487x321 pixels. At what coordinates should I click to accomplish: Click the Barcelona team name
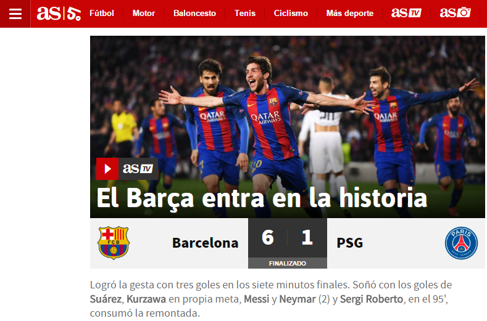pos(206,243)
